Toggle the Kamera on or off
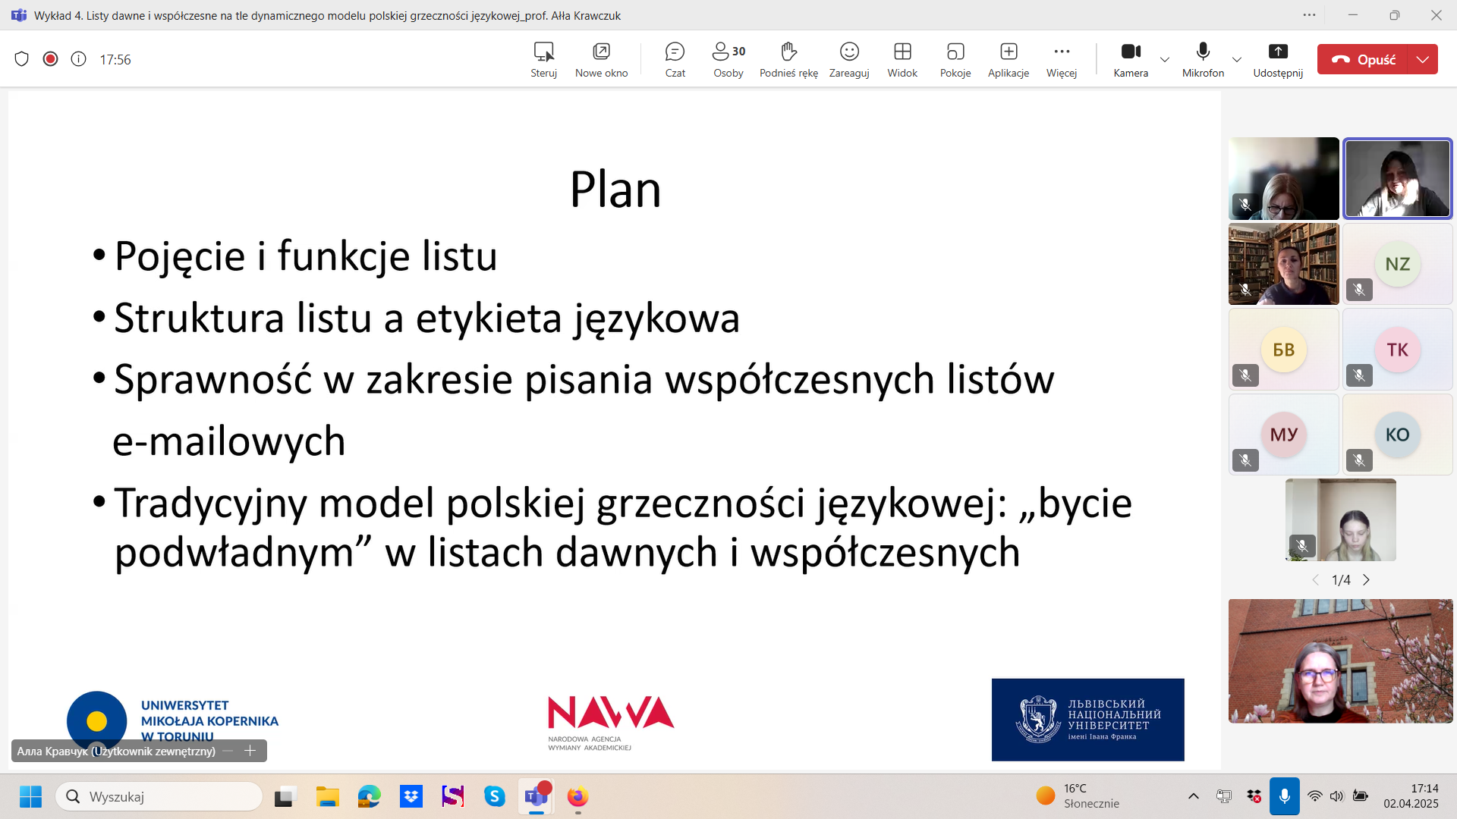The height and width of the screenshot is (819, 1457). (1131, 59)
